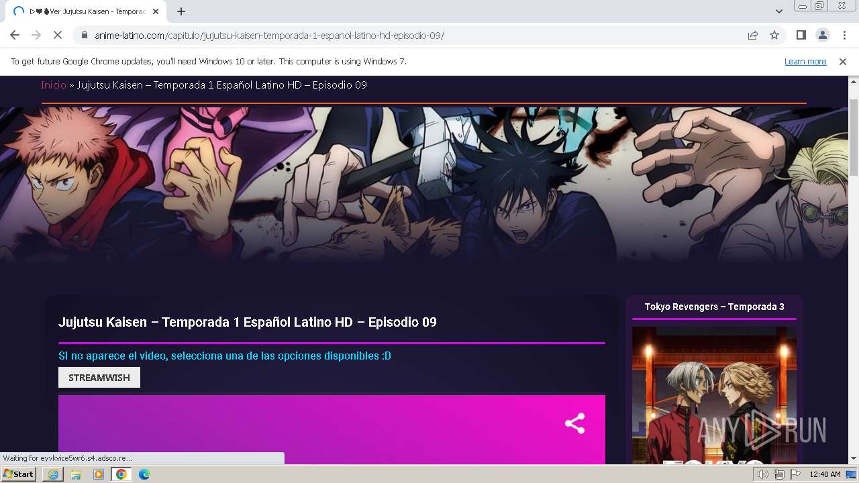
Task: Open the Action Center flag tray icon
Action: coord(795,474)
